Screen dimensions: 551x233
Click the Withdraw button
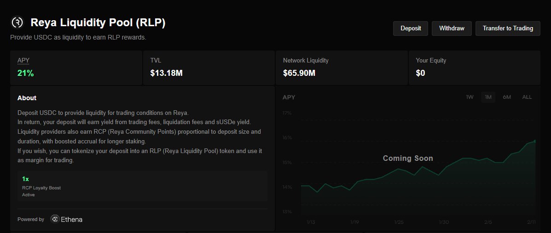pos(452,28)
